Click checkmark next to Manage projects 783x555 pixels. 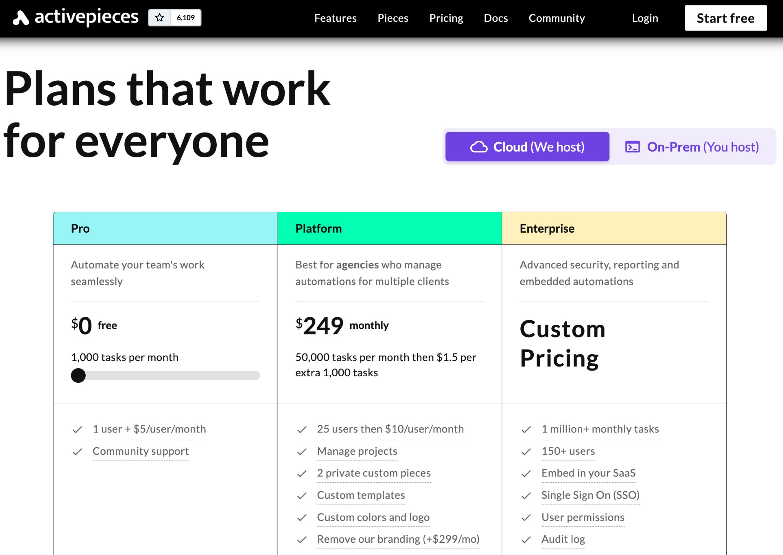(x=302, y=452)
